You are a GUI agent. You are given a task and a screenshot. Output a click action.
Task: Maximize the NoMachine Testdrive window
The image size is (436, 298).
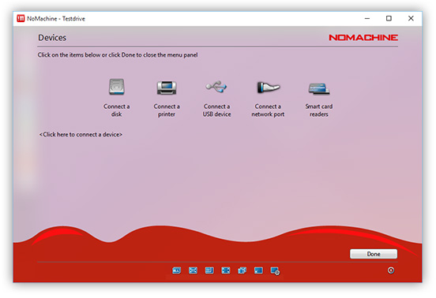coord(389,18)
